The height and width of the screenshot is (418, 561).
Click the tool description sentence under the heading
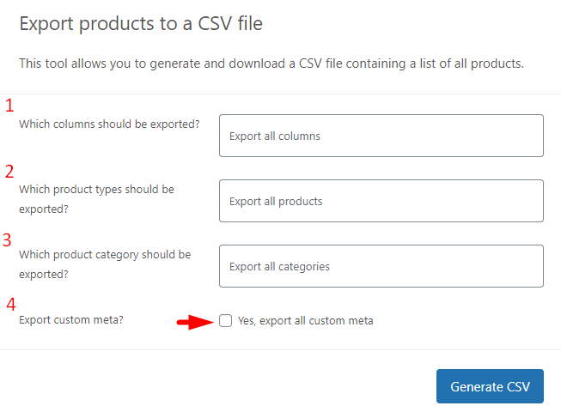(271, 64)
